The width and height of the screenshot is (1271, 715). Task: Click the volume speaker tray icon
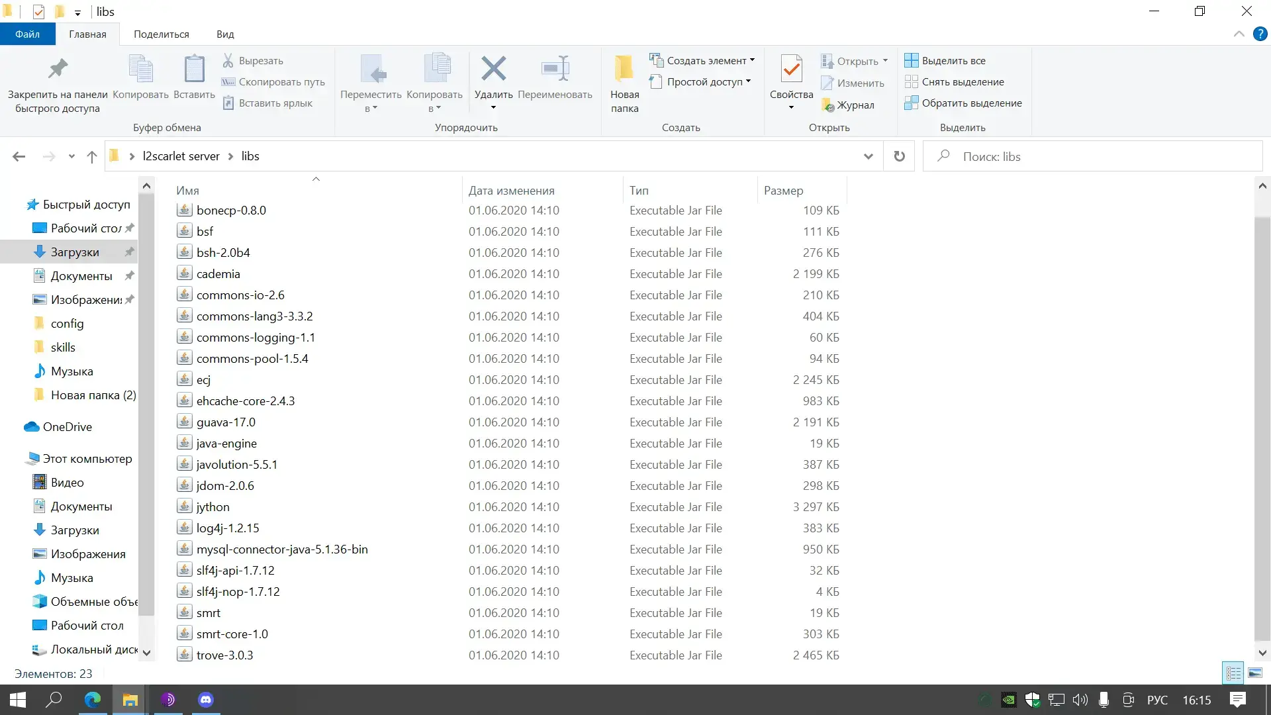click(x=1080, y=700)
